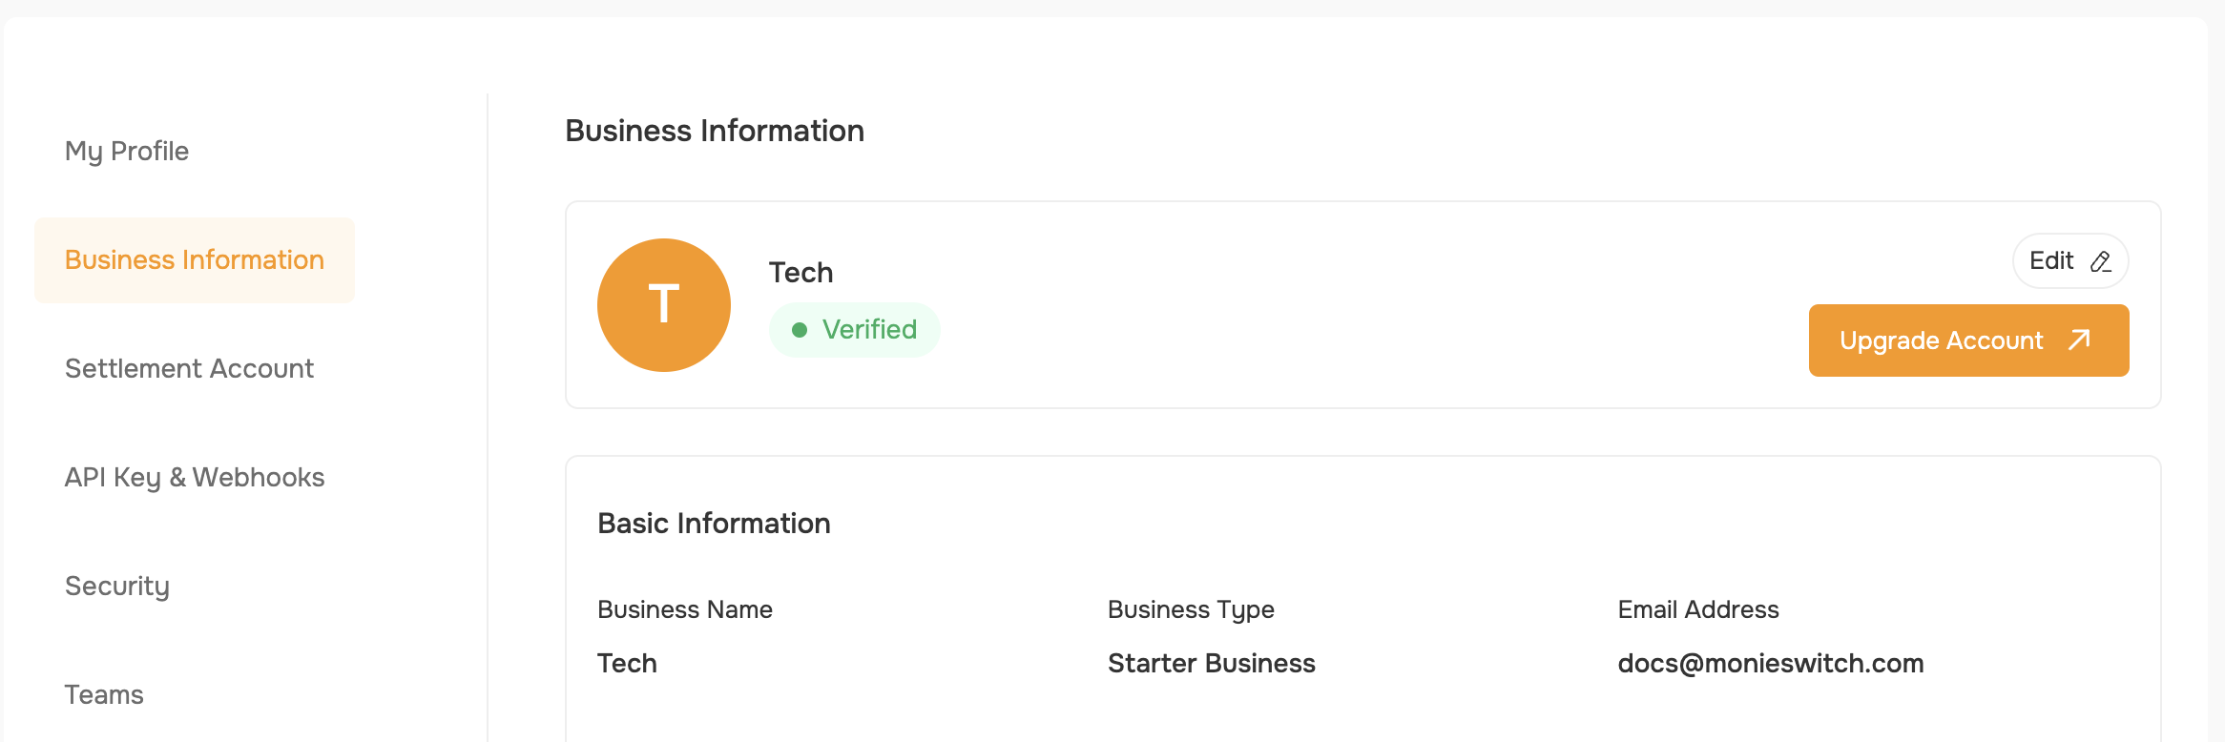Open the Security settings section
This screenshot has height=742, width=2225.
(117, 586)
